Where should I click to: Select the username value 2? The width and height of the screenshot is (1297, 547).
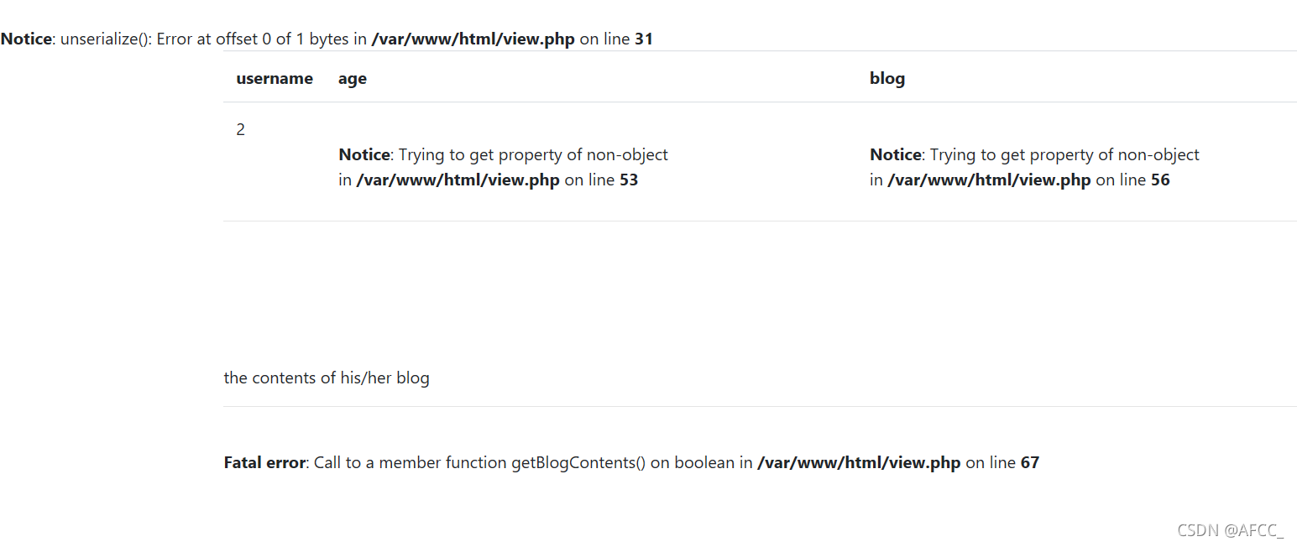tap(241, 129)
